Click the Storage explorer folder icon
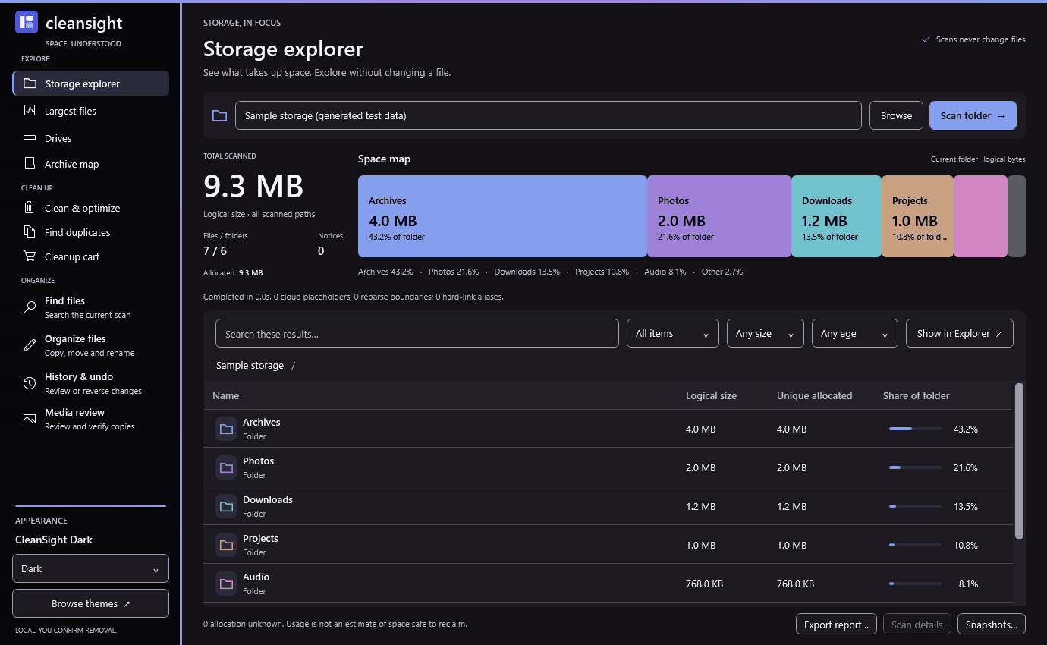 pyautogui.click(x=30, y=83)
